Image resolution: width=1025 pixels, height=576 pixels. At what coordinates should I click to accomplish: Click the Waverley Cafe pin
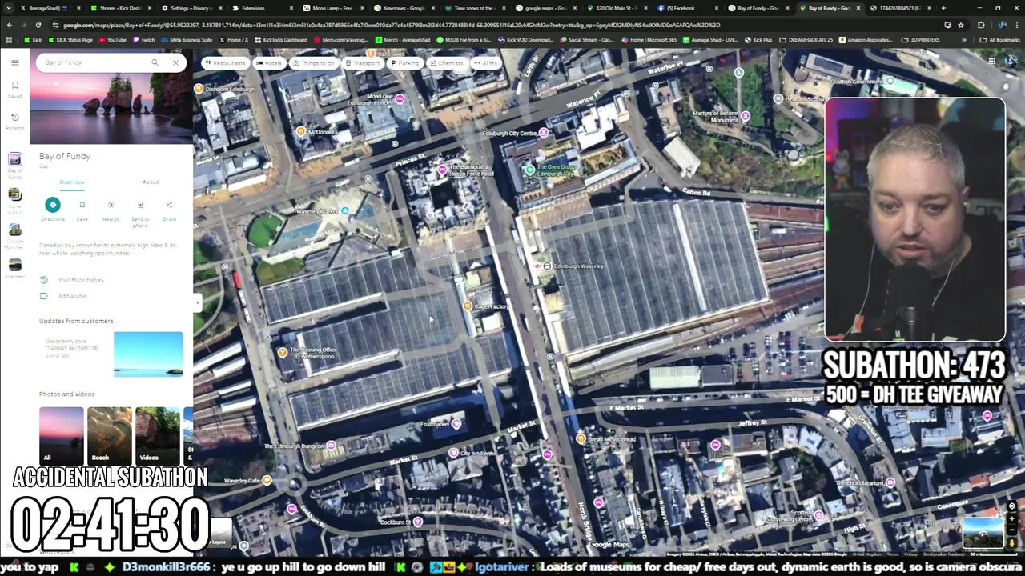point(267,481)
